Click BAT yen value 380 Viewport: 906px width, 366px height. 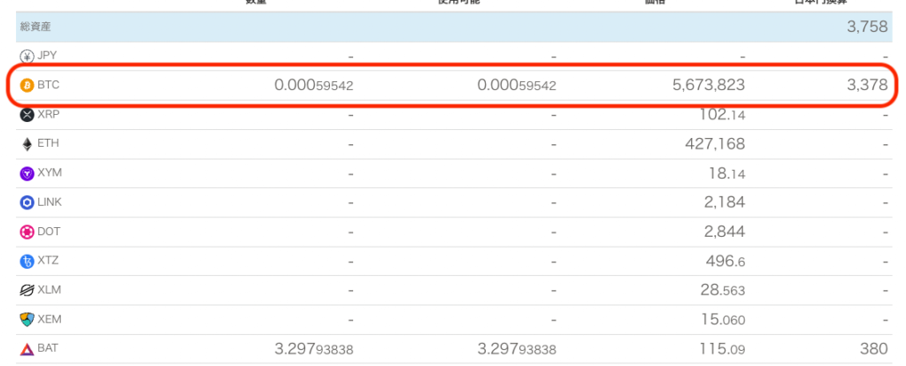[873, 348]
